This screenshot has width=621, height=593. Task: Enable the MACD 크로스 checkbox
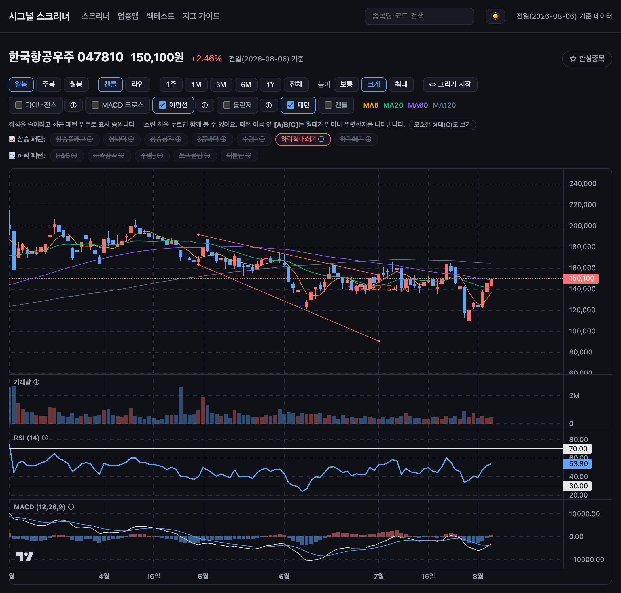point(95,105)
